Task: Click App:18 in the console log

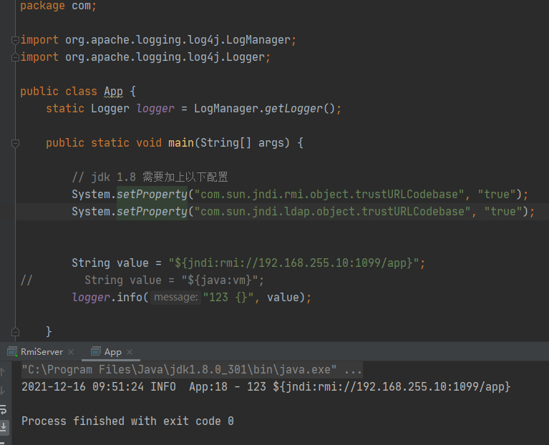Action: 208,387
